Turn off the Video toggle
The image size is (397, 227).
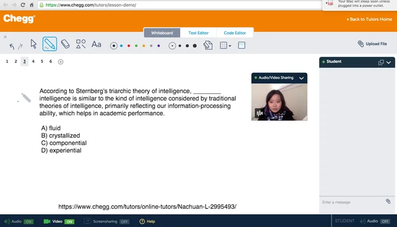coord(69,221)
